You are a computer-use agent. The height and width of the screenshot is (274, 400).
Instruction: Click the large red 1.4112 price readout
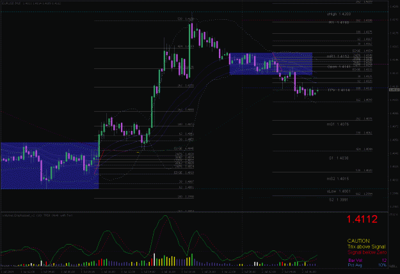pyautogui.click(x=362, y=219)
